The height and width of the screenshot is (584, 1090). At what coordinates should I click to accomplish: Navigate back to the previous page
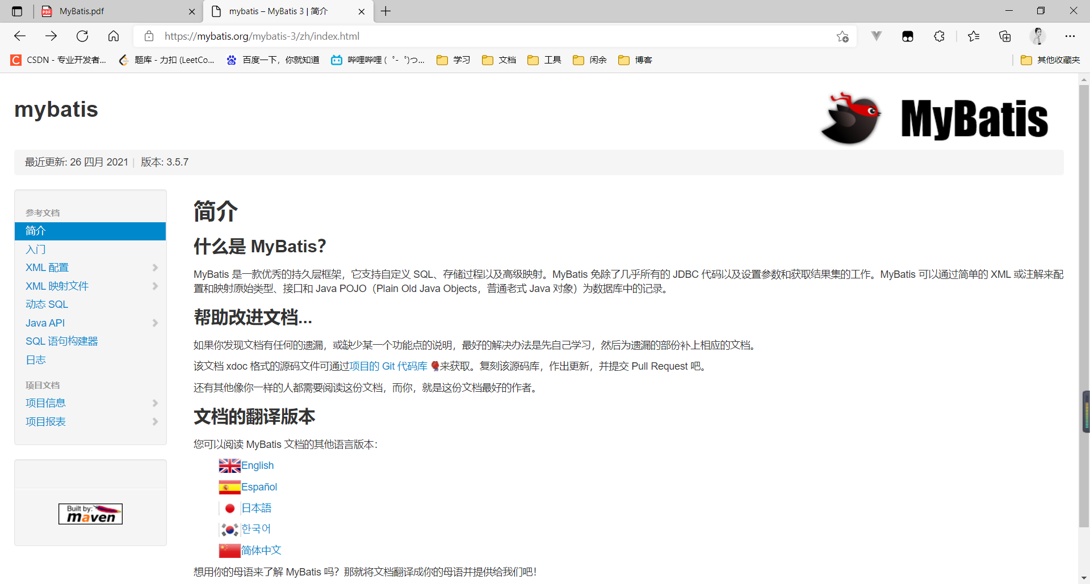[x=20, y=36]
